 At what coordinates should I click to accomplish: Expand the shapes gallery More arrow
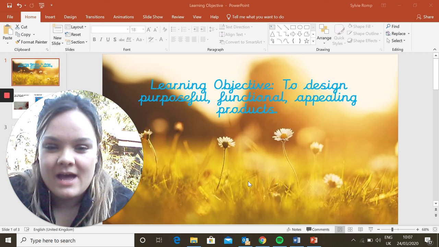[x=313, y=42]
